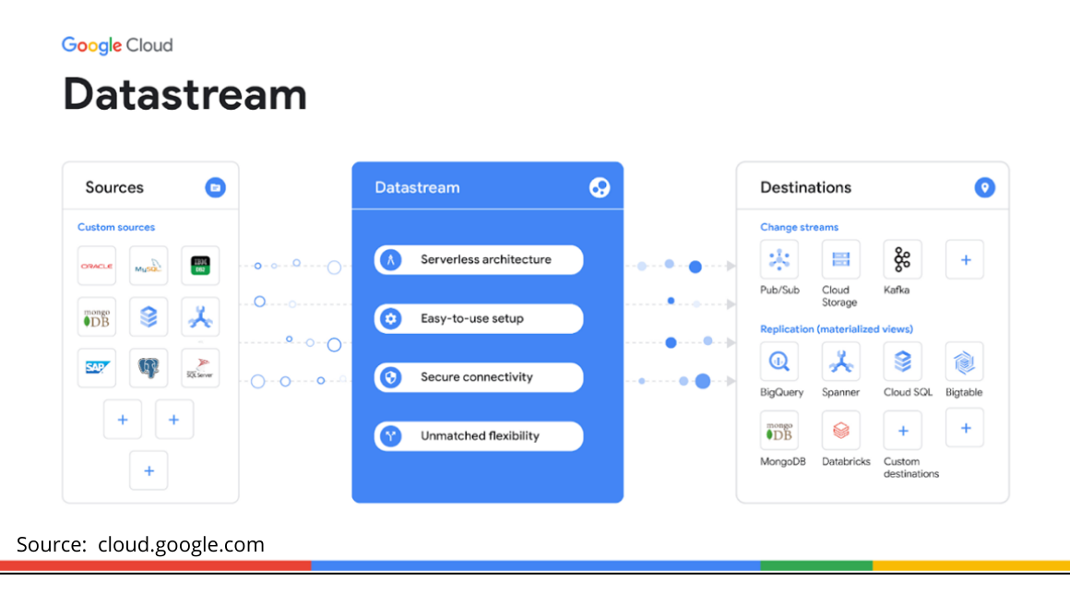Click the IBM DB2 source icon
The image size is (1070, 594).
(x=200, y=266)
